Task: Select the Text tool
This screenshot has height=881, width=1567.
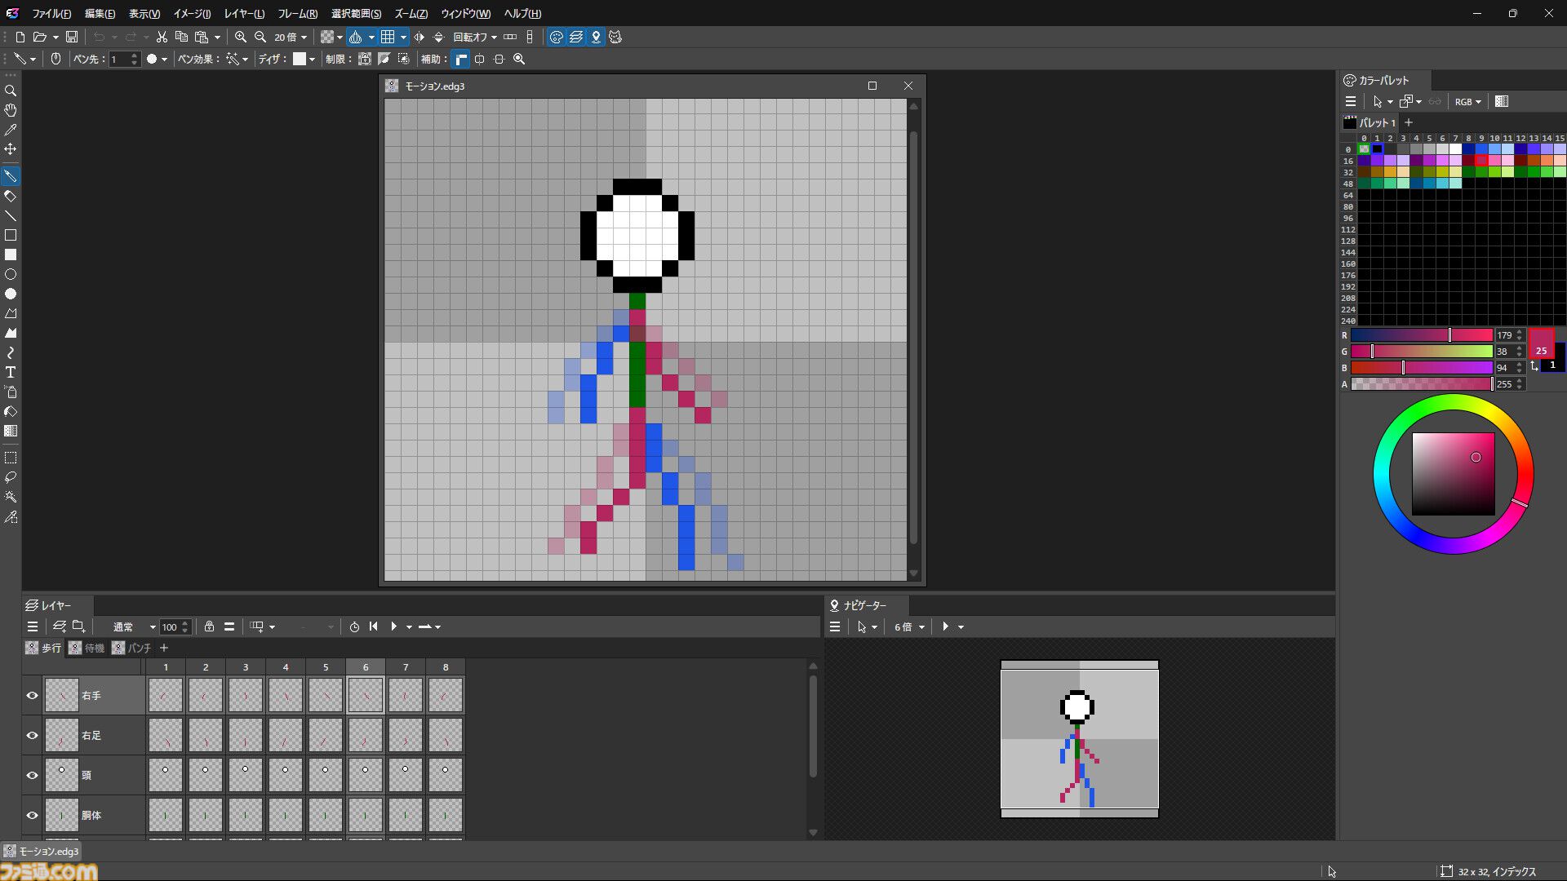Action: 11,372
